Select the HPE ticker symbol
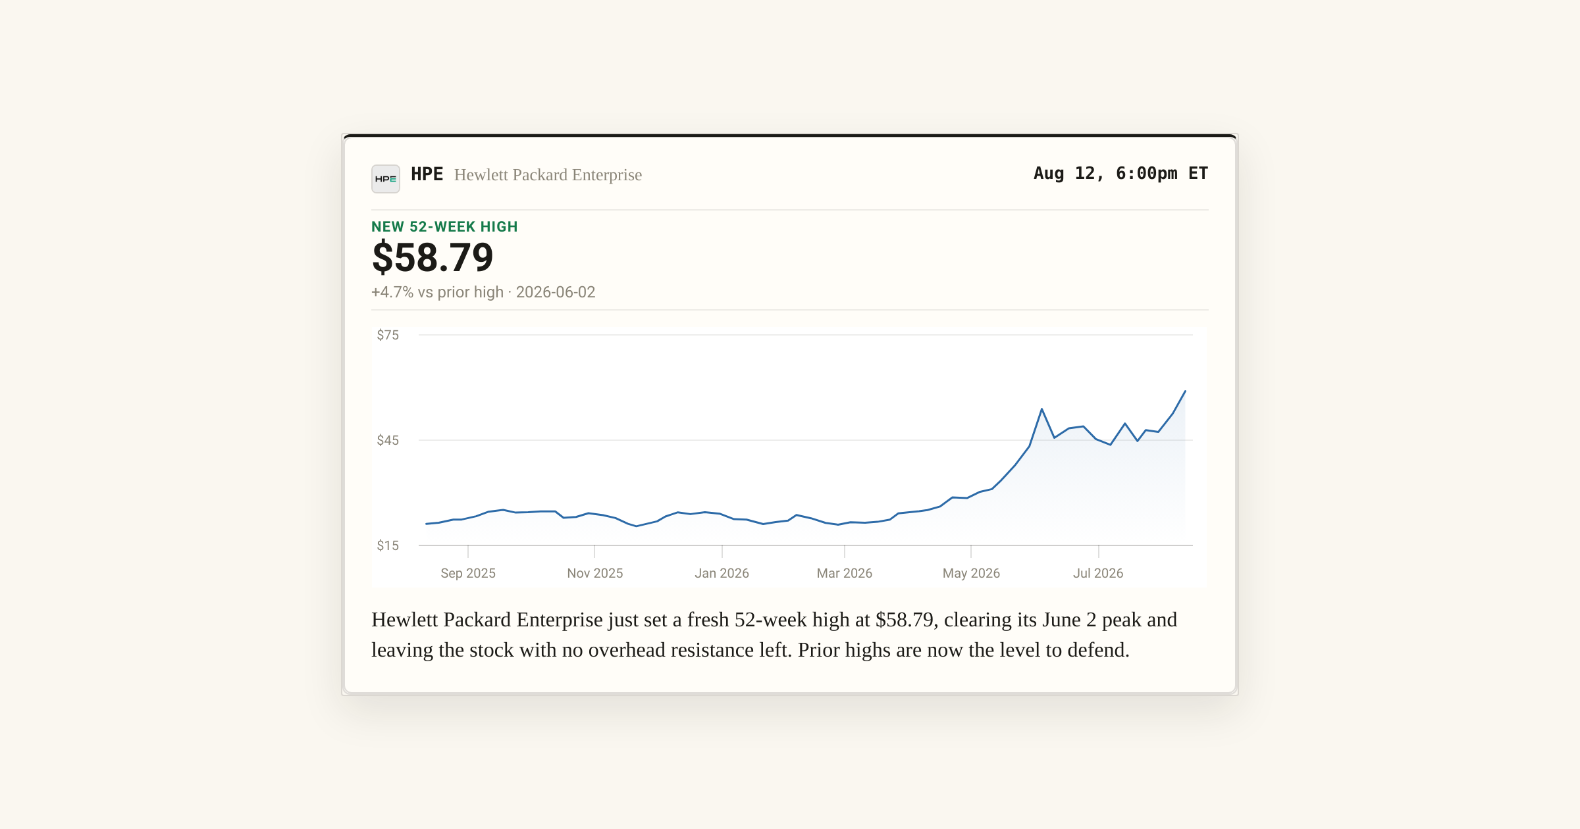This screenshot has width=1580, height=829. pos(427,174)
